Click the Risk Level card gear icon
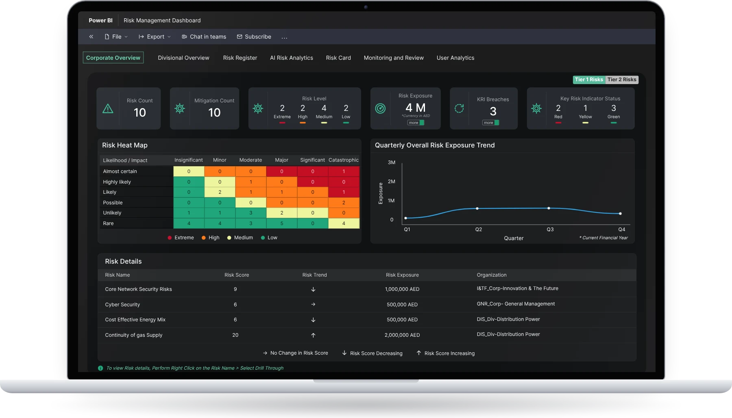Viewport: 732px width, 418px height. tap(258, 108)
